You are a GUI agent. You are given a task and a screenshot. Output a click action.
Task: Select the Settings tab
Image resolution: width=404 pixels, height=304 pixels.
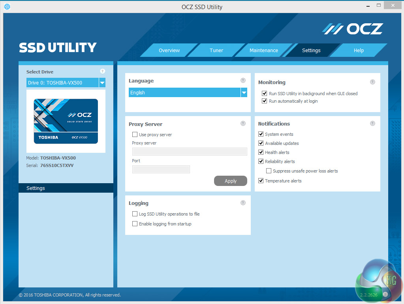pyautogui.click(x=311, y=50)
